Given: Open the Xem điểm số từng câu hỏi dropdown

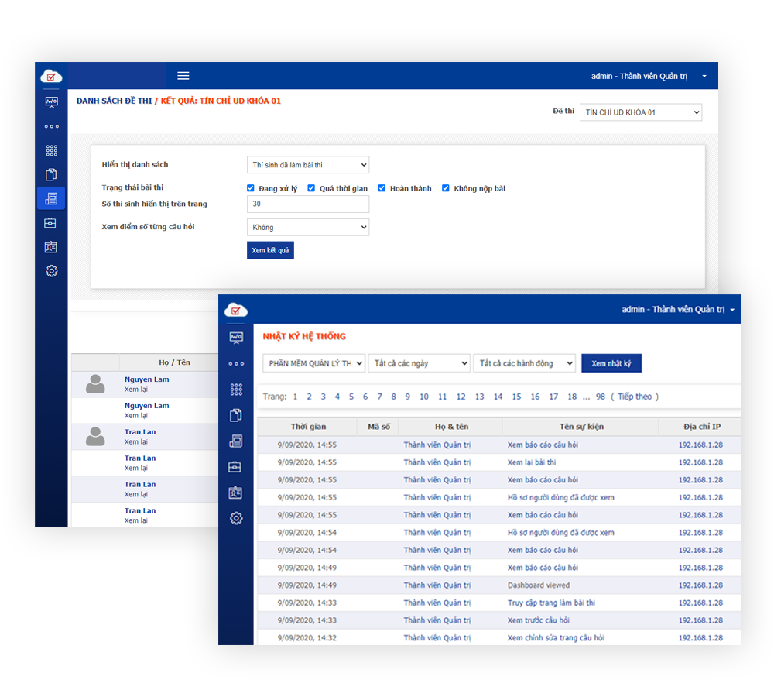Looking at the screenshot, I should pyautogui.click(x=308, y=227).
